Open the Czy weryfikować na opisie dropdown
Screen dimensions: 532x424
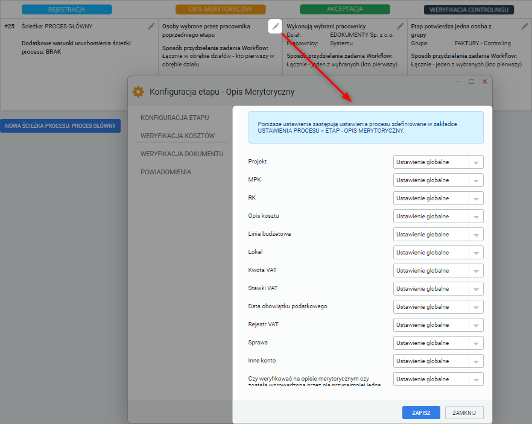tap(439, 379)
